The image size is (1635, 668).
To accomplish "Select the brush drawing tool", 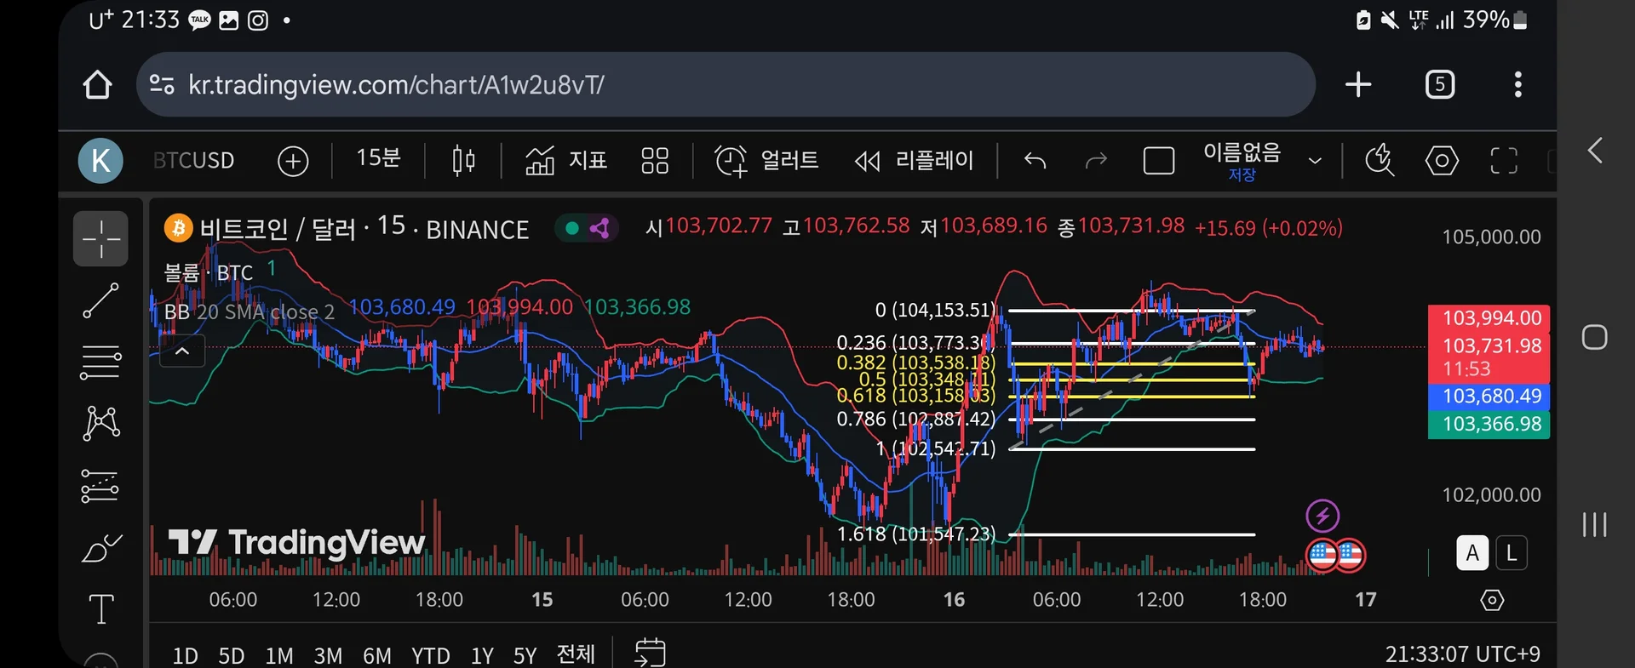I will point(100,548).
